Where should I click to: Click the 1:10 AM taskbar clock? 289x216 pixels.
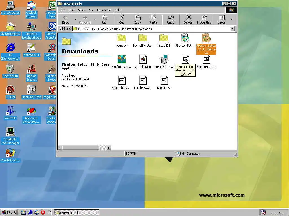click(x=277, y=213)
